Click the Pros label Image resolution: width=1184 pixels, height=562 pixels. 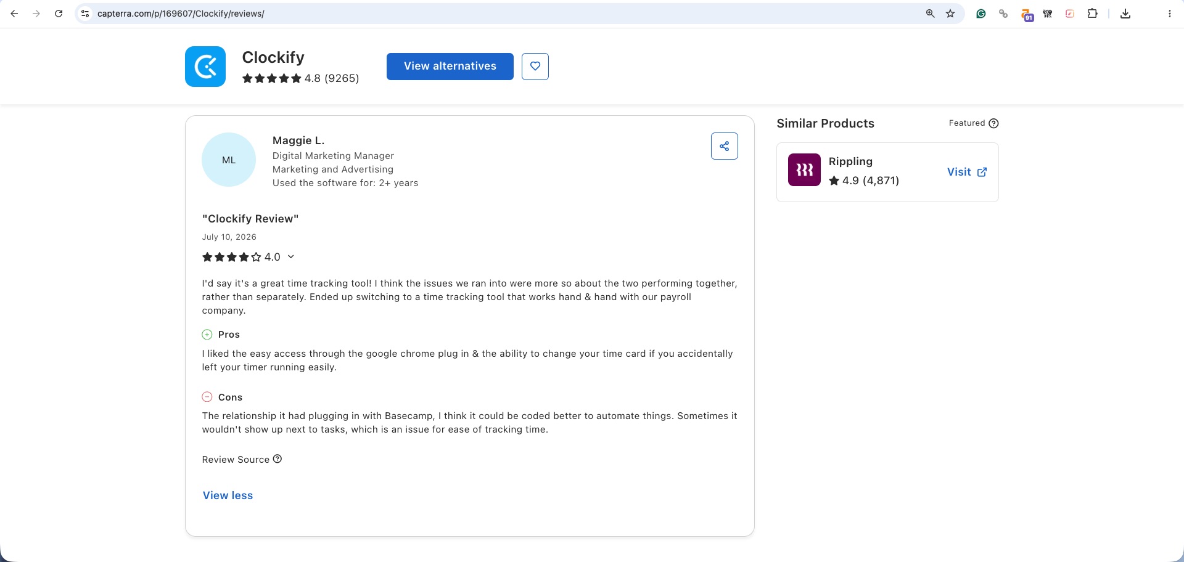point(229,335)
